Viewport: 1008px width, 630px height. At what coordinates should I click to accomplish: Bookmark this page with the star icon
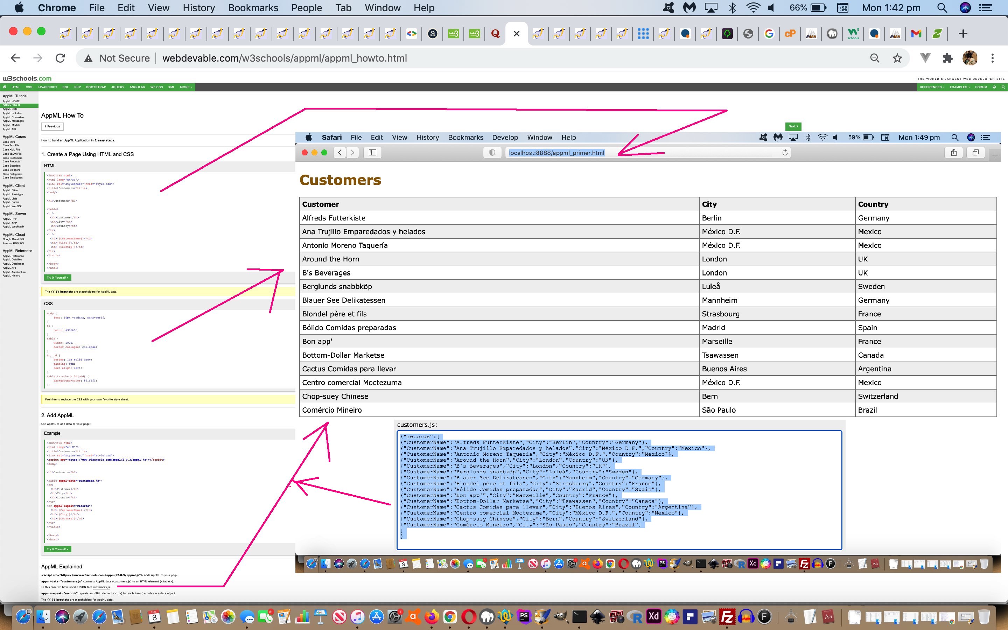897,58
